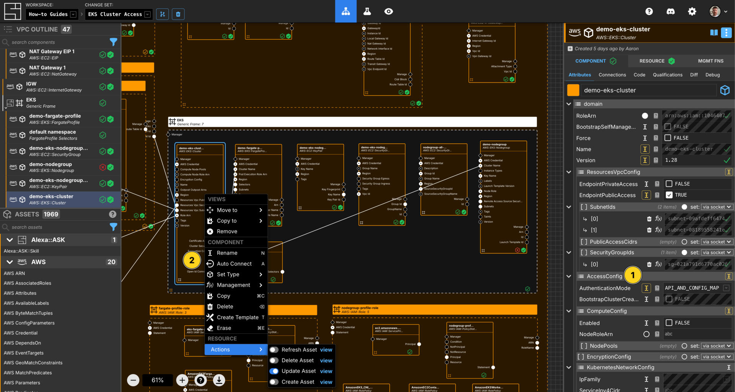Select Auto Connect menu entry
This screenshot has width=735, height=392.
(x=236, y=264)
